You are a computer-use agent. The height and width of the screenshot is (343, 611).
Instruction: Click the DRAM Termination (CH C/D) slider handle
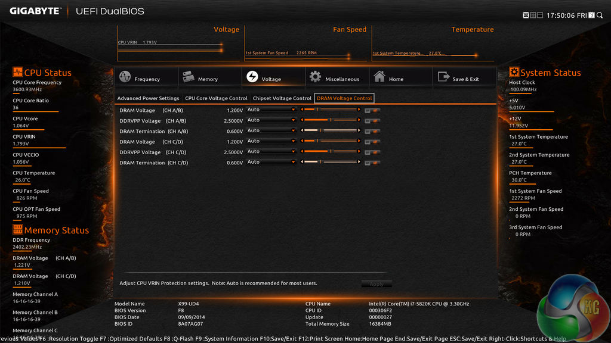pyautogui.click(x=320, y=162)
